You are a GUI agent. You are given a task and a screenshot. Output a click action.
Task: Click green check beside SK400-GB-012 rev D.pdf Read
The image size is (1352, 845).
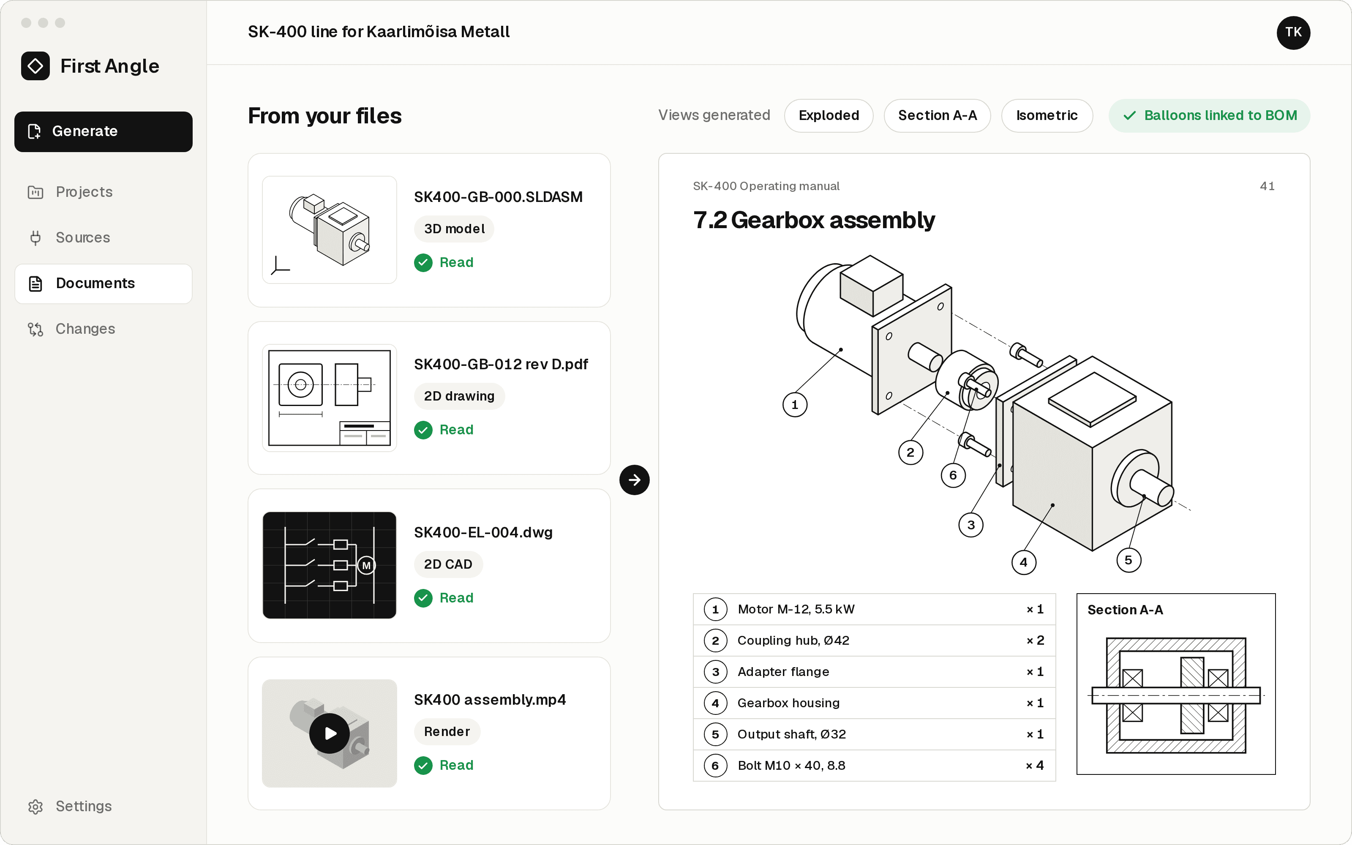tap(423, 430)
